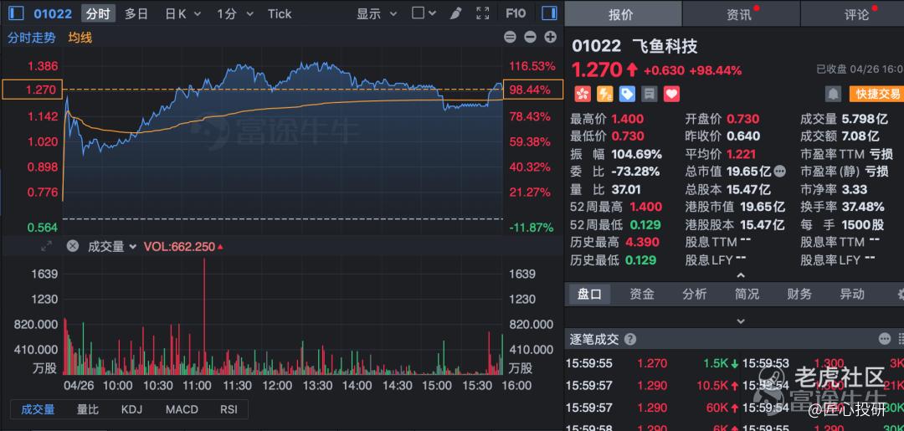Image resolution: width=904 pixels, height=431 pixels.
Task: Select the 简况 company profile tab
Action: 747,294
